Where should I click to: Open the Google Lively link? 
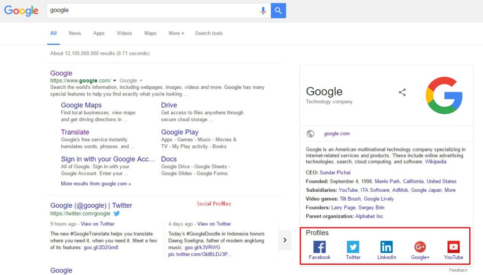(379, 199)
